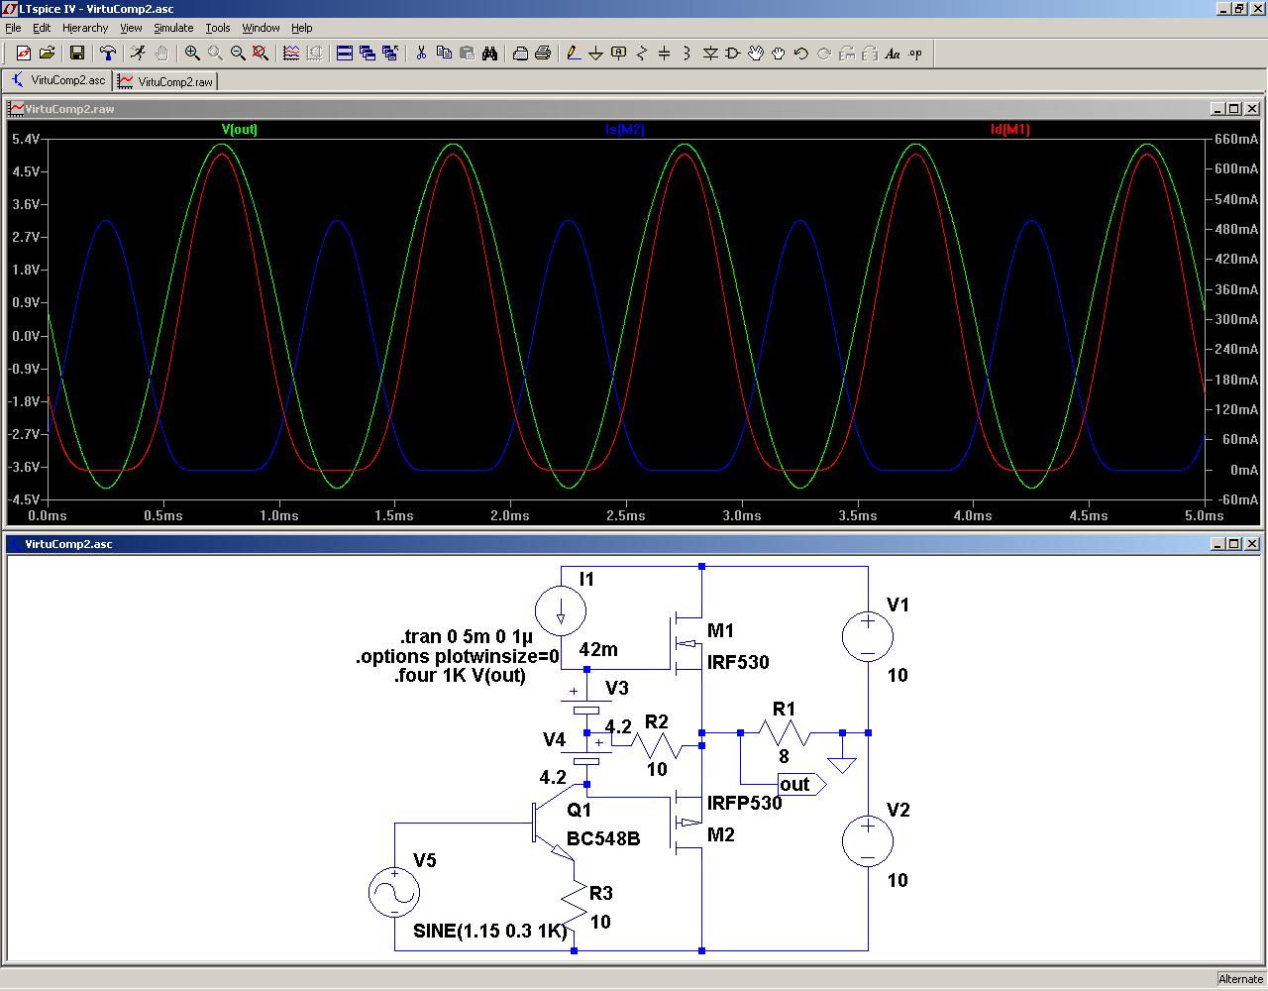1268x991 pixels.
Task: Click the Zoom to fit icon
Action: 262,54
